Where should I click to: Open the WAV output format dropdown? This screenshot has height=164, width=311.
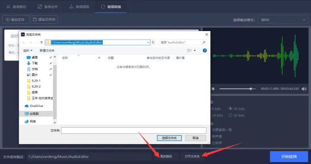(283, 19)
